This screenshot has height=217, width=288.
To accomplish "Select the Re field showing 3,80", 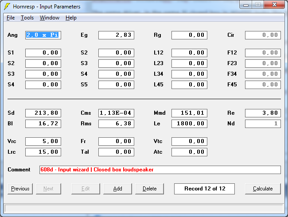I will (x=263, y=113).
